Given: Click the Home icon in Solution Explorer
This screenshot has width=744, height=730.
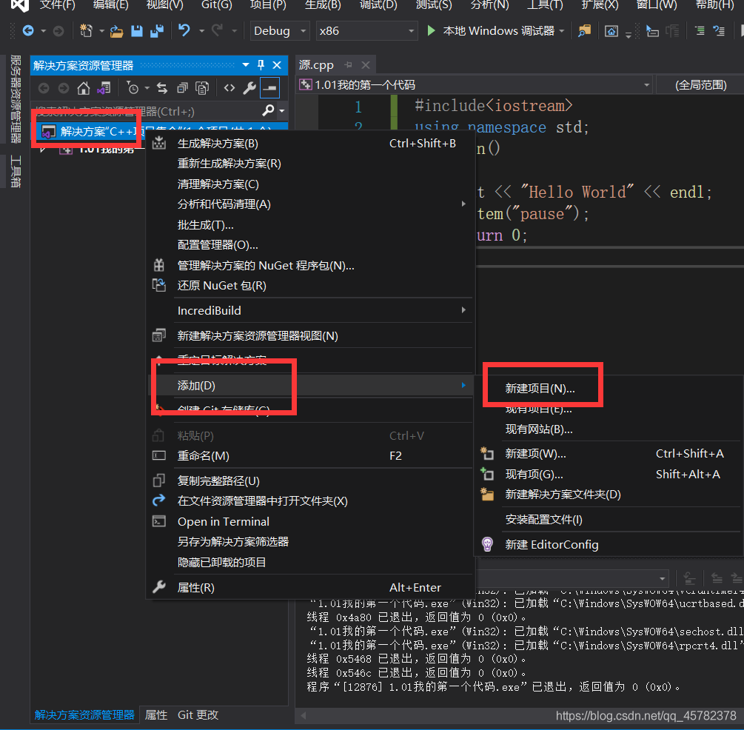Looking at the screenshot, I should [x=84, y=88].
